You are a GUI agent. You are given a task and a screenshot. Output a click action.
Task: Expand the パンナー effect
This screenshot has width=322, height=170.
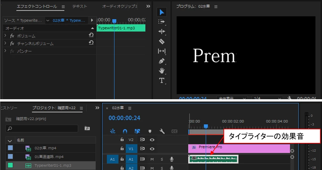coord(5,51)
